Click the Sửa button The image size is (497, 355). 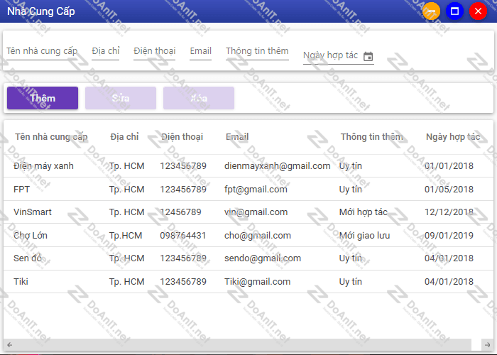(121, 98)
